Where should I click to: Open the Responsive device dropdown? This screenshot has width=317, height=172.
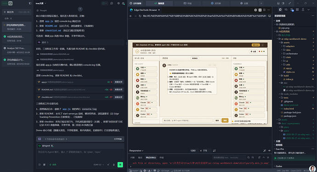tap(136, 150)
